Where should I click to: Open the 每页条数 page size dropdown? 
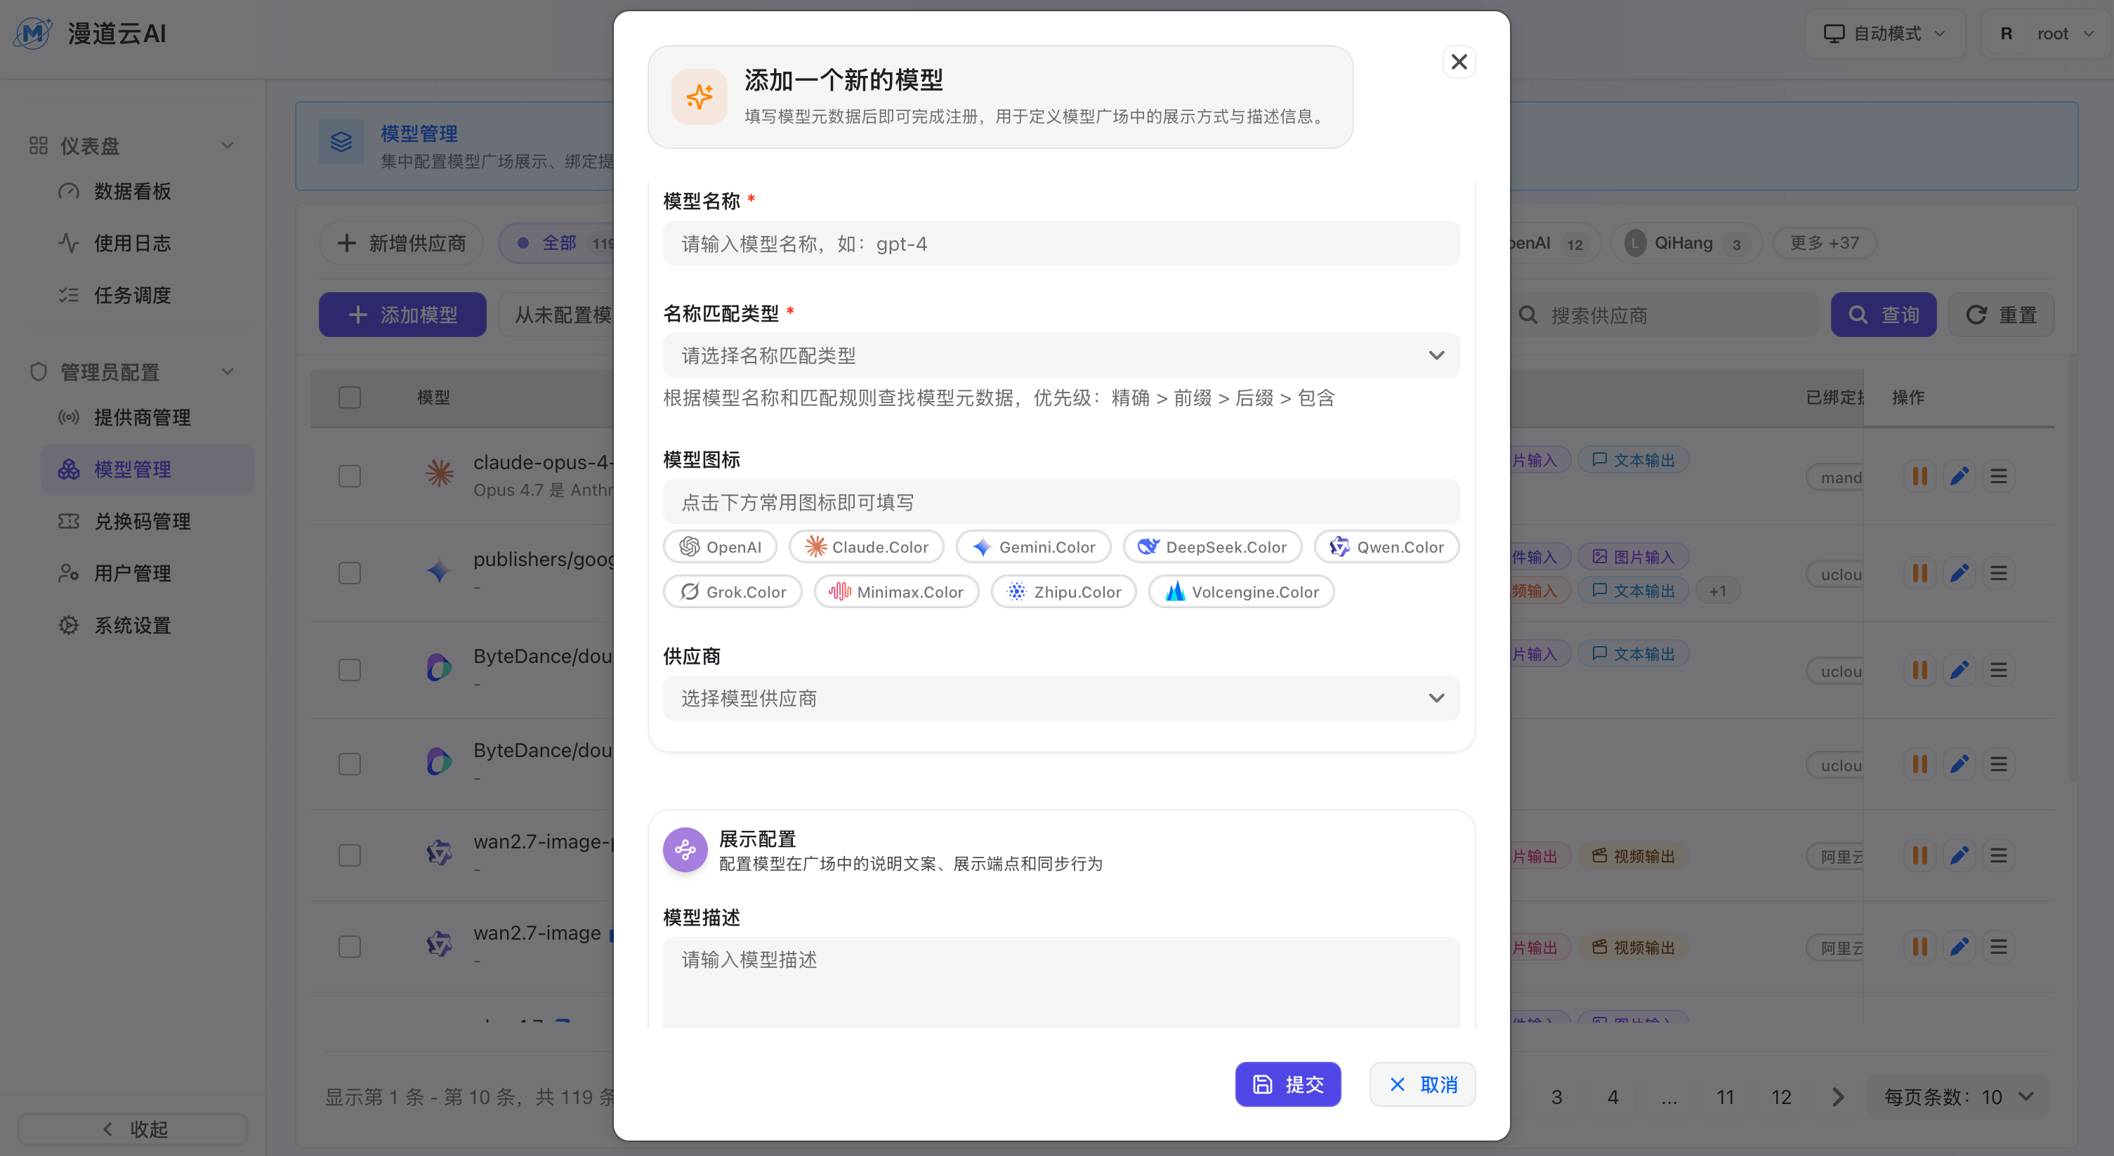point(1958,1098)
